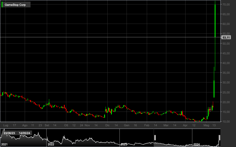Click the 10,00 label on price axis

pyautogui.click(x=226, y=122)
